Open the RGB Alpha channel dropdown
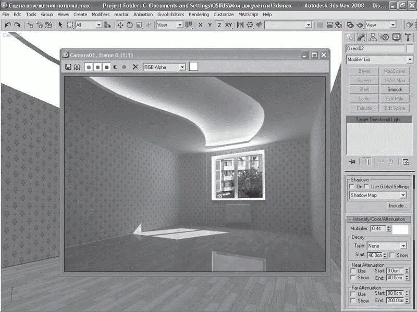 [x=164, y=67]
